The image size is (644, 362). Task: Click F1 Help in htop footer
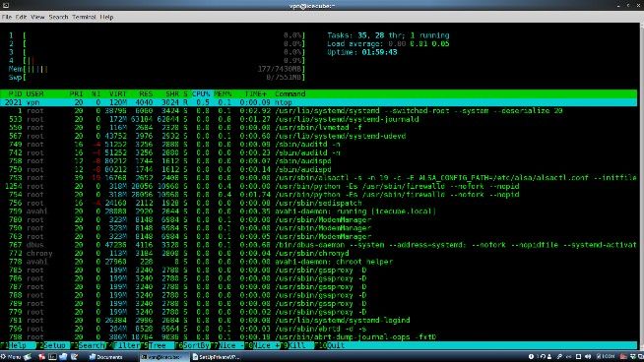point(18,345)
